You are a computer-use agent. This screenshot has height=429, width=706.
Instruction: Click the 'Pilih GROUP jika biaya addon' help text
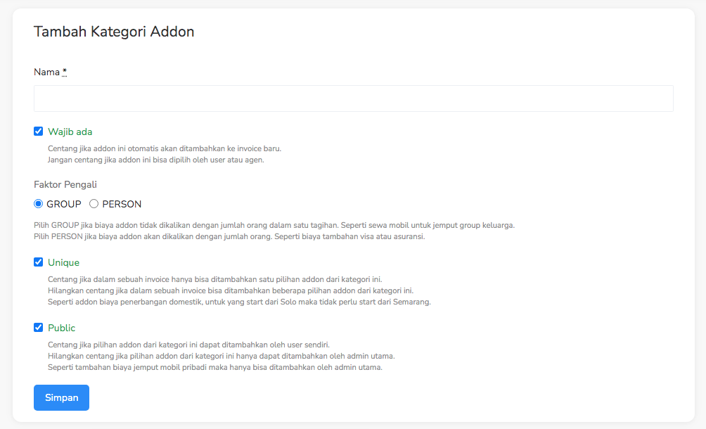coord(274,225)
